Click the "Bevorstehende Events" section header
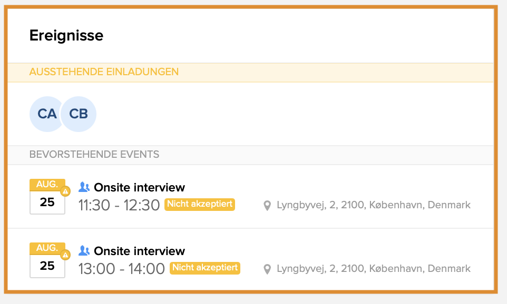The width and height of the screenshot is (507, 304). click(x=94, y=155)
